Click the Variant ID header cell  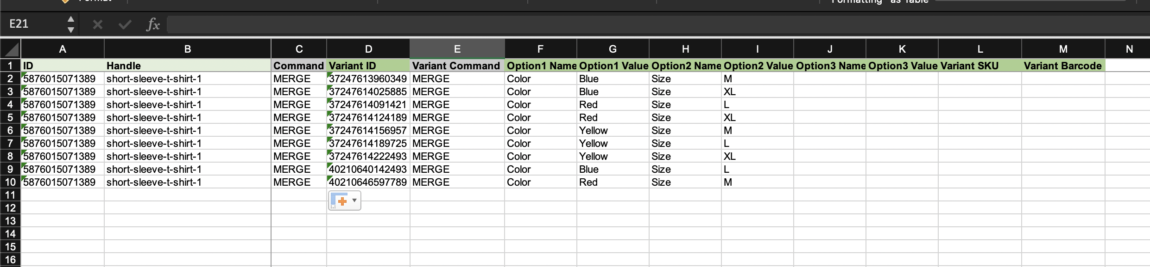pos(368,66)
